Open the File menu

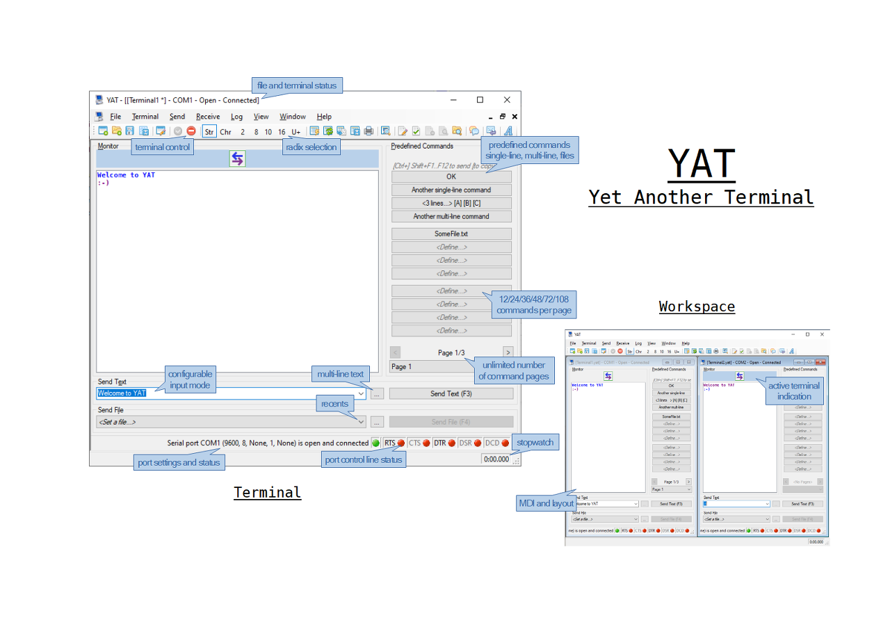pos(115,117)
